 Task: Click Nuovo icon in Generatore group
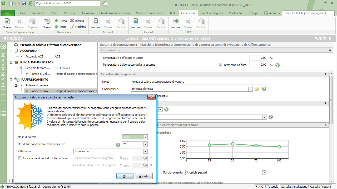coord(47,23)
